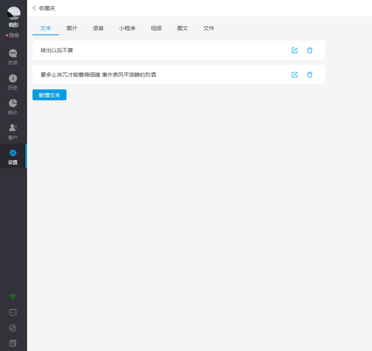Select the text 转出以后不算
The width and height of the screenshot is (372, 351).
click(x=57, y=50)
